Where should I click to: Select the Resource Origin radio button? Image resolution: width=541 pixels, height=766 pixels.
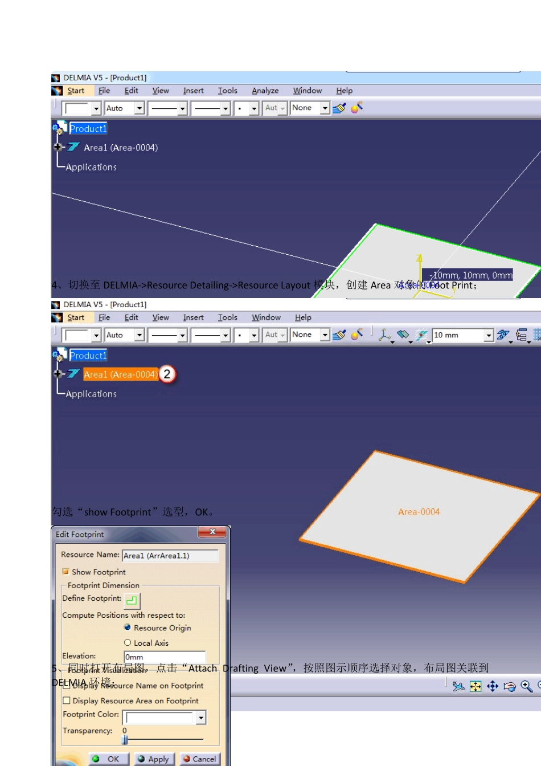point(128,627)
